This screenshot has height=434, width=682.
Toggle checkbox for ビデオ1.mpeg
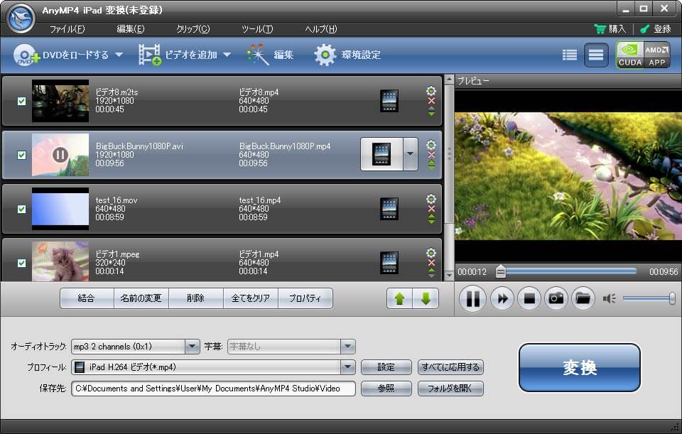pos(21,263)
